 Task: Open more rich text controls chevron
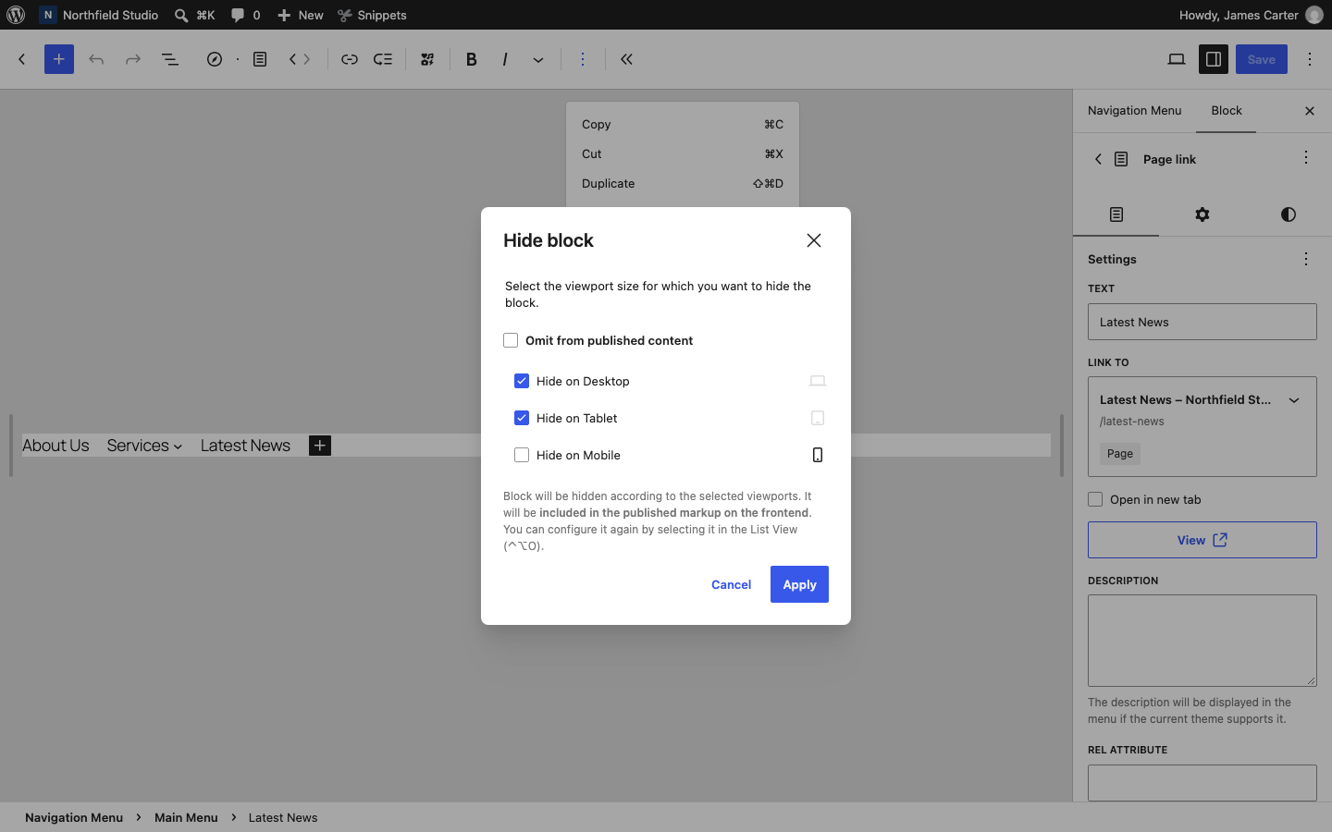click(538, 59)
